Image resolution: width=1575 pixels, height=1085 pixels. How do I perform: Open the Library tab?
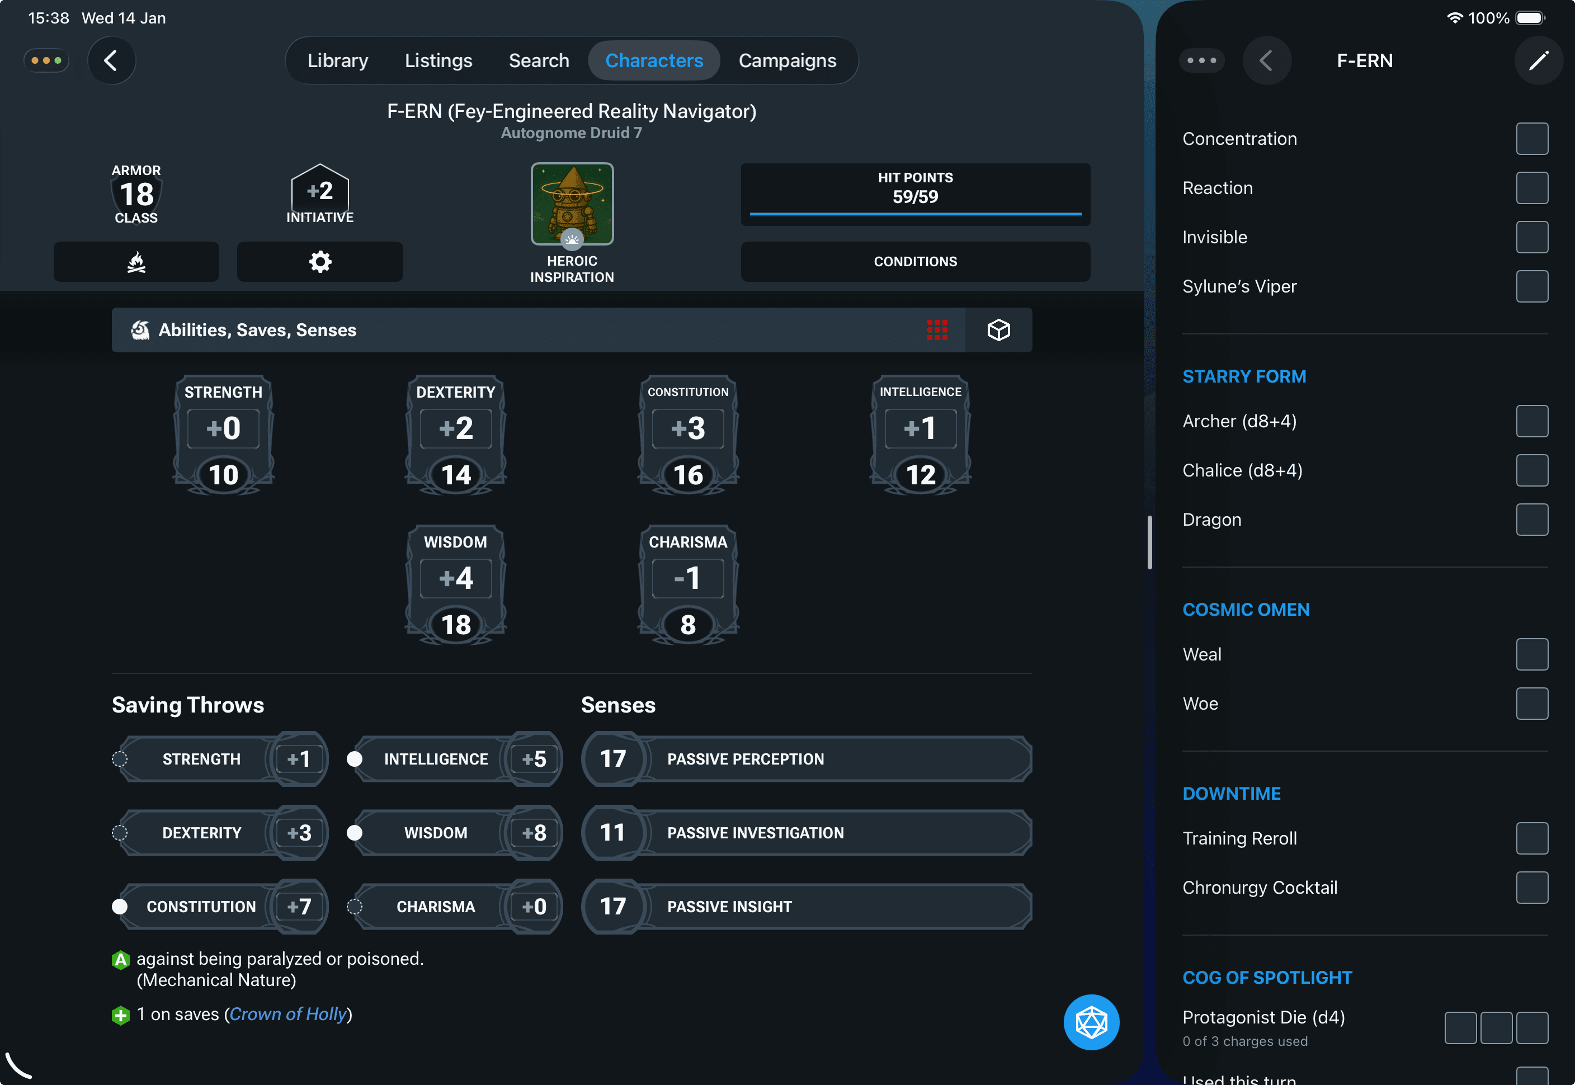point(337,60)
